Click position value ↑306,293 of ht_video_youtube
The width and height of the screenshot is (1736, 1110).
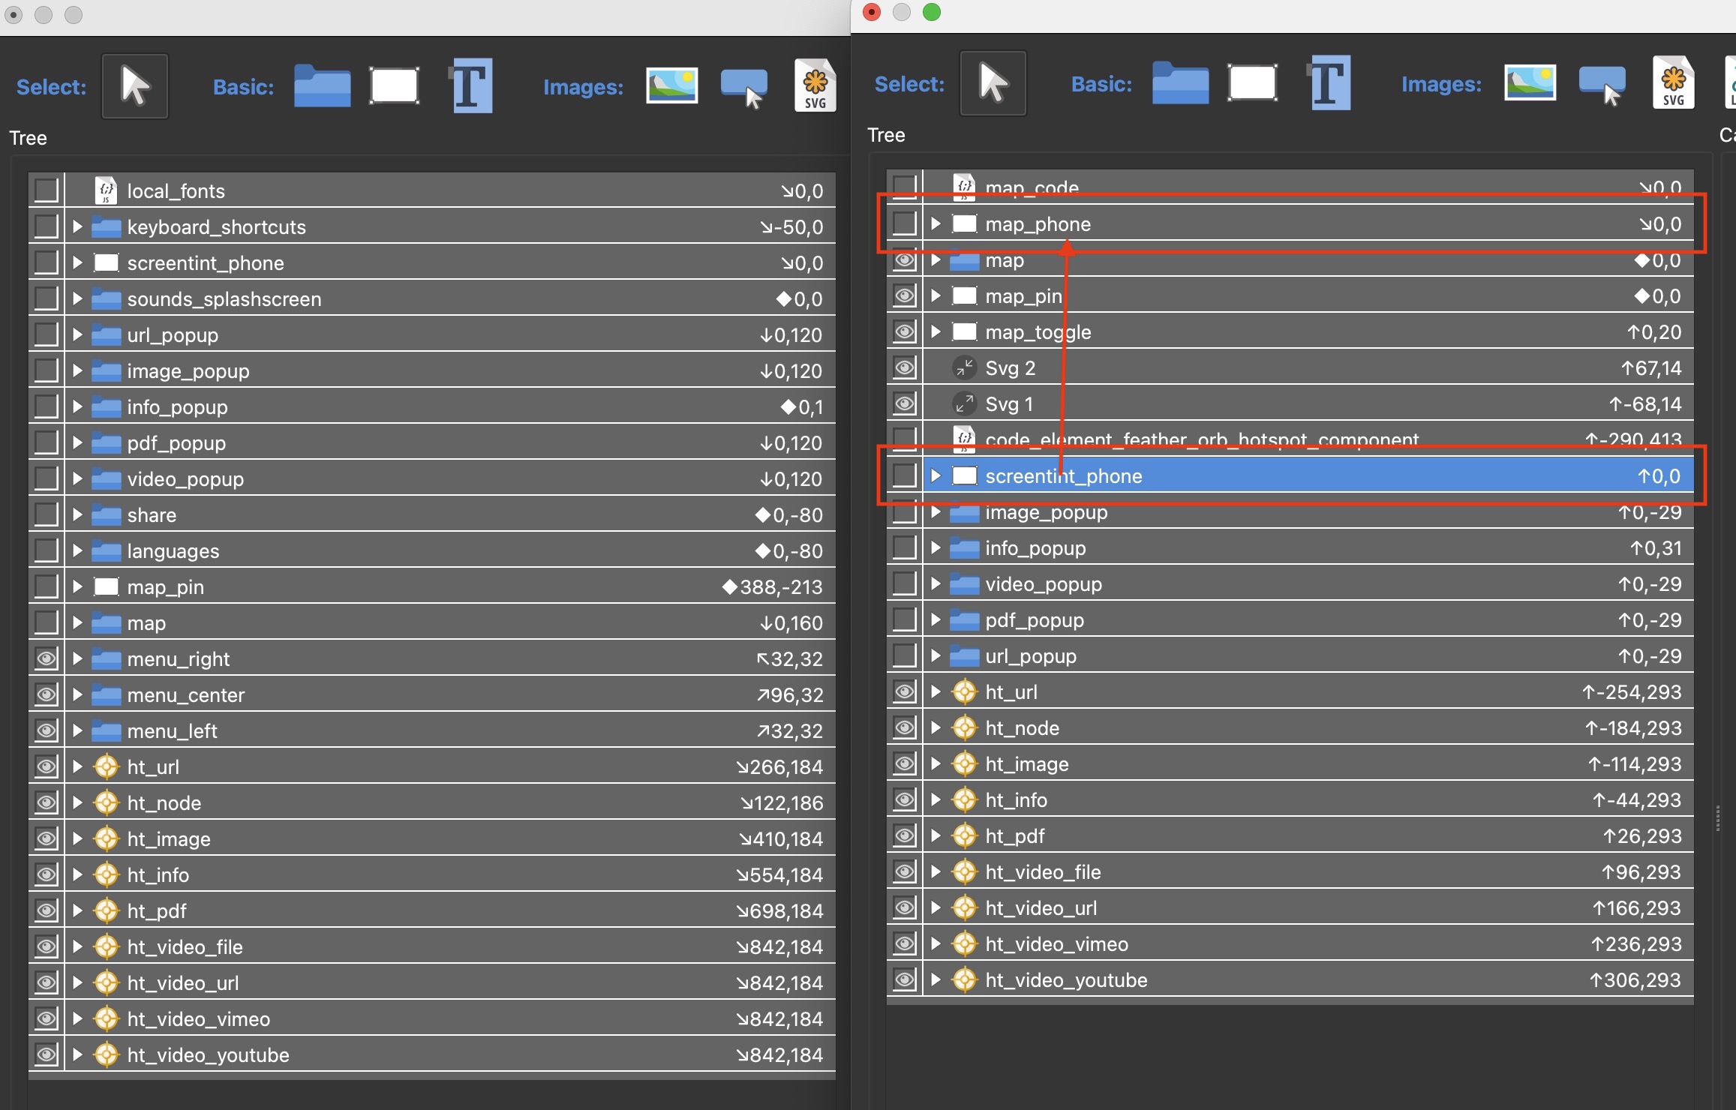(1635, 979)
